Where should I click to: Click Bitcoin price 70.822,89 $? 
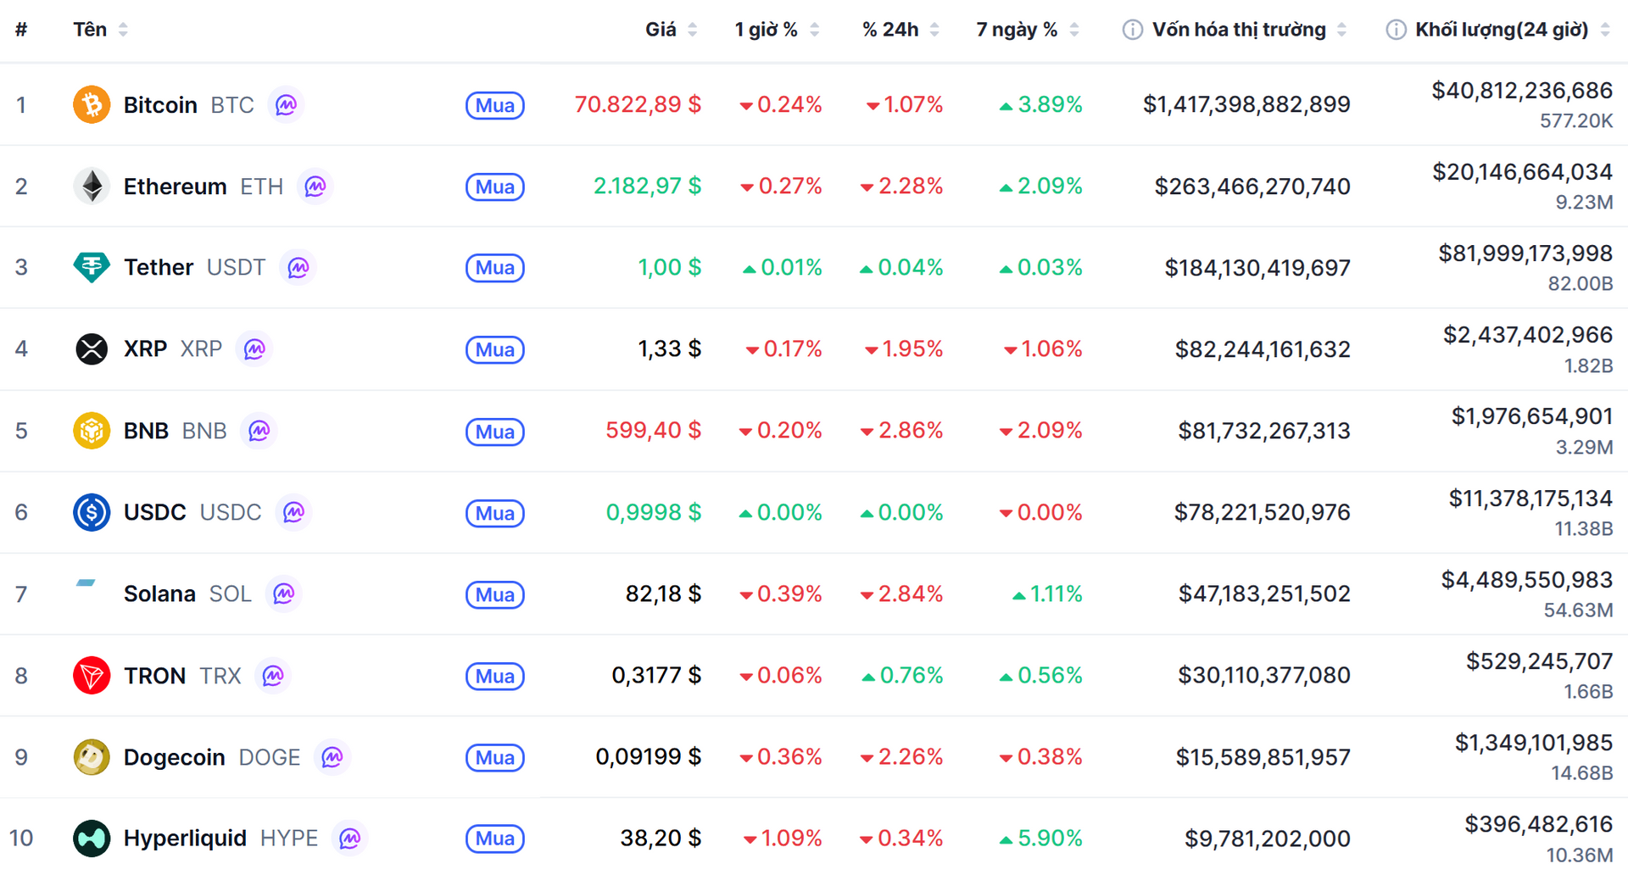[x=638, y=104]
